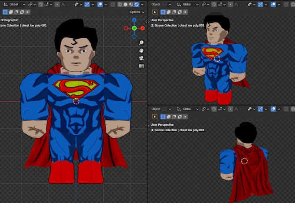Expand top-right viewport toolbar via small arrow
The height and width of the screenshot is (203, 295).
point(149,21)
